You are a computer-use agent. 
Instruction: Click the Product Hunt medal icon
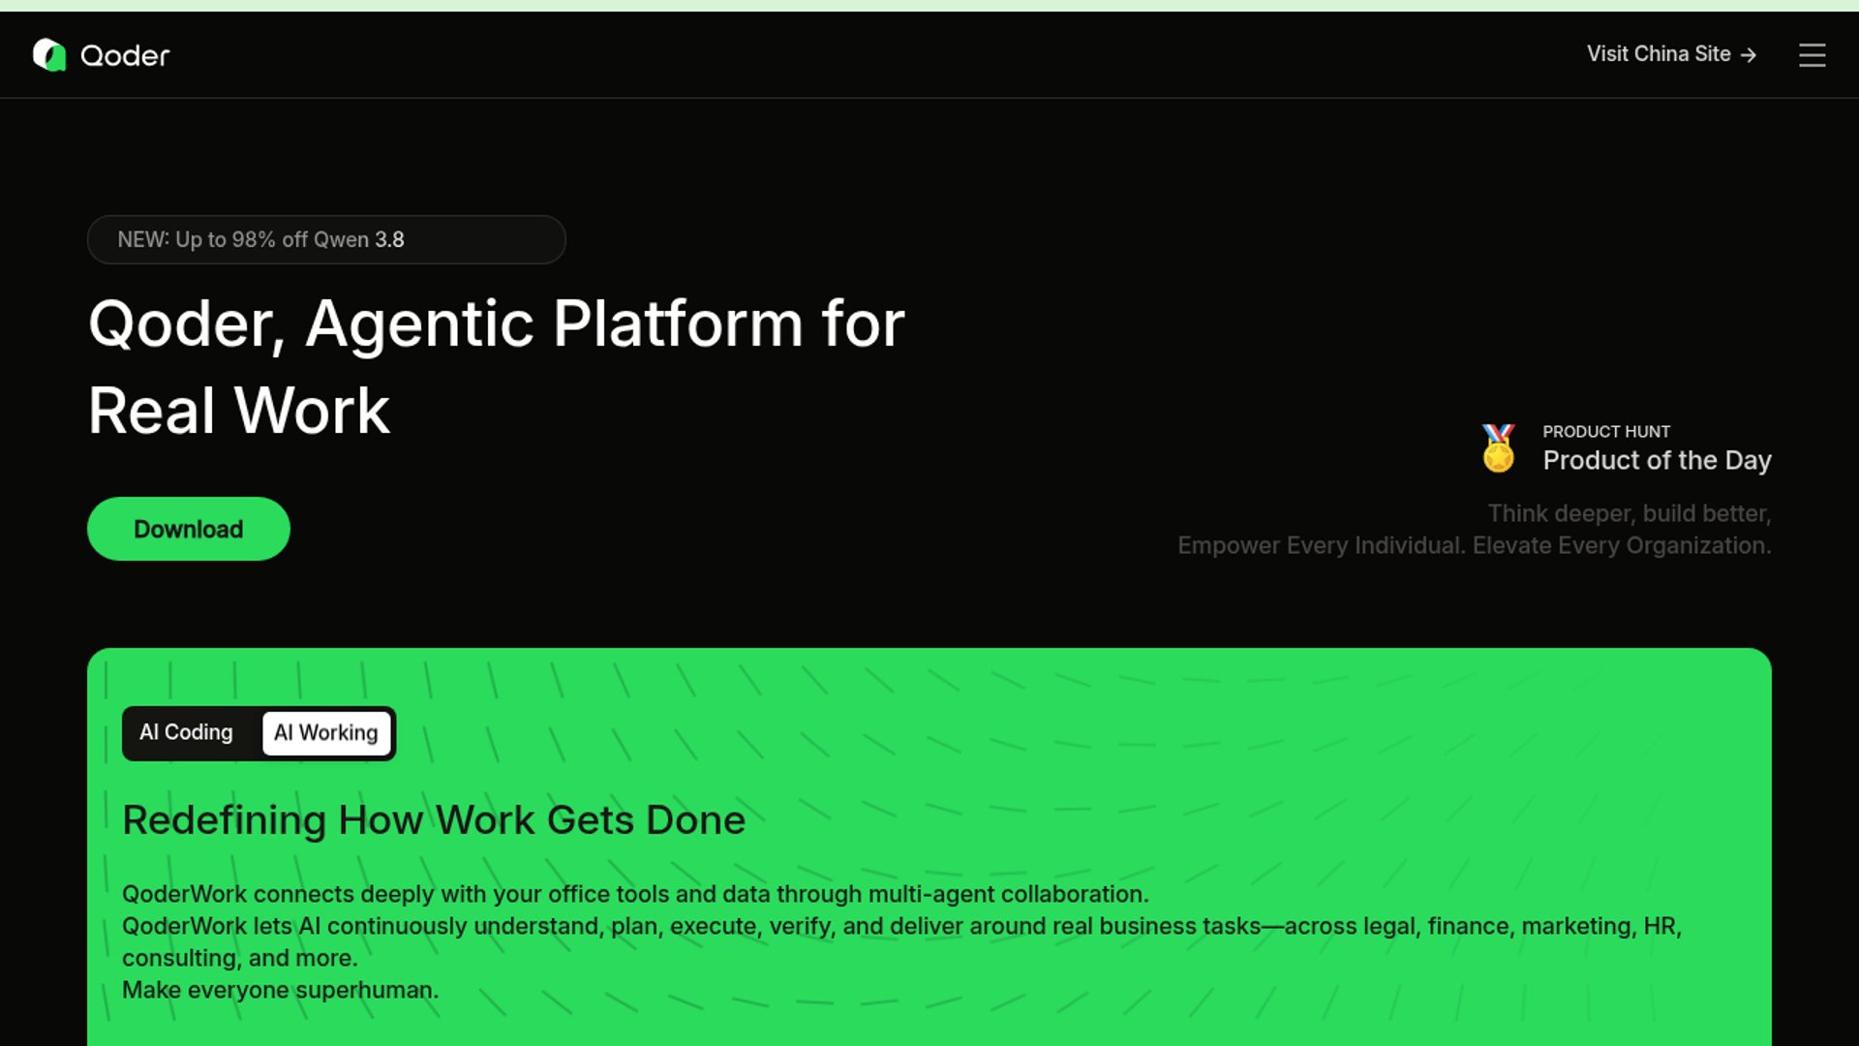pyautogui.click(x=1498, y=448)
